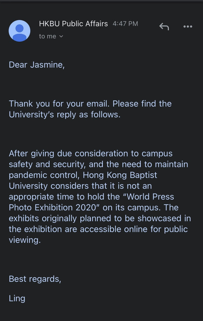
Task: Tap sender name HKBU Public Affairs
Action: 73,24
